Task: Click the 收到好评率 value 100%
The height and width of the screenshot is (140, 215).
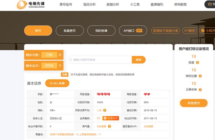Action: click(x=100, y=102)
